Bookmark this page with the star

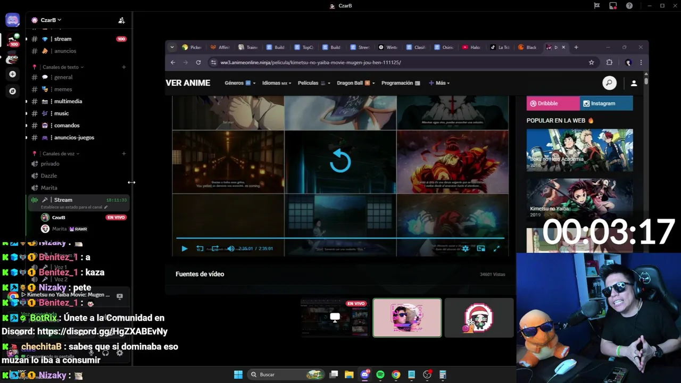coord(591,62)
